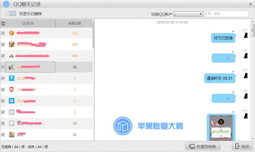This screenshot has width=255, height=152.
Task: Select the message count 429 cell
Action: pos(75,44)
